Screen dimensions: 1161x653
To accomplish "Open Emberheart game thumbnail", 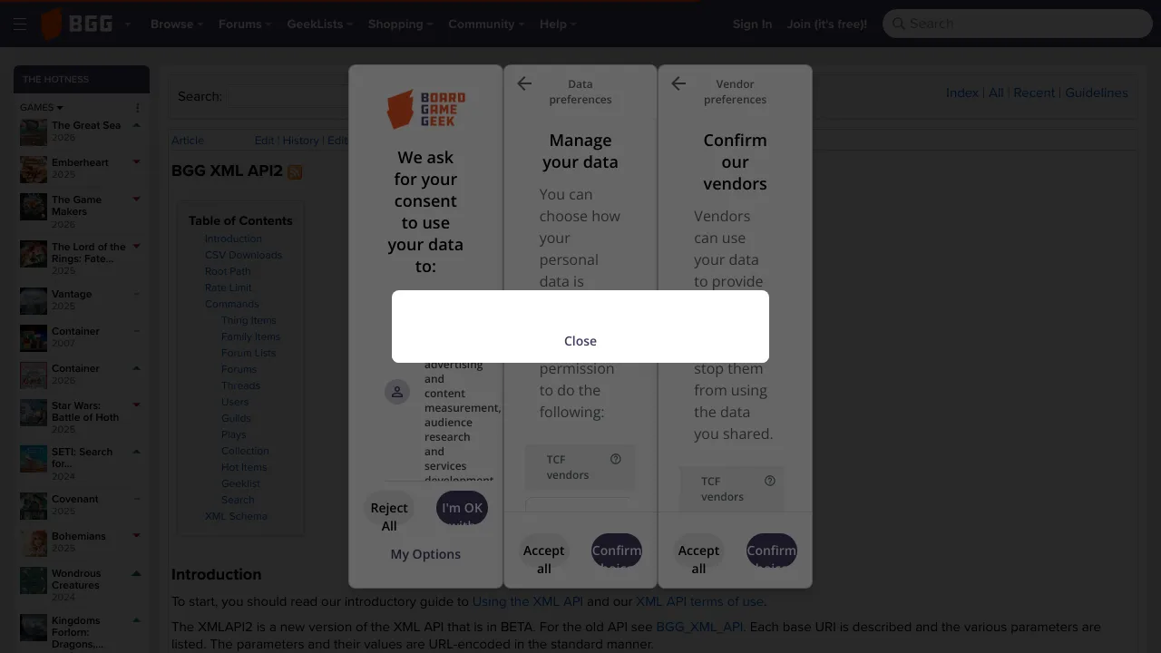I will (x=34, y=170).
